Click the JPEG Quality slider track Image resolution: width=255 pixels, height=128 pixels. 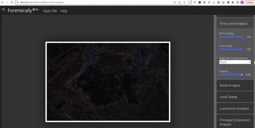[231, 37]
